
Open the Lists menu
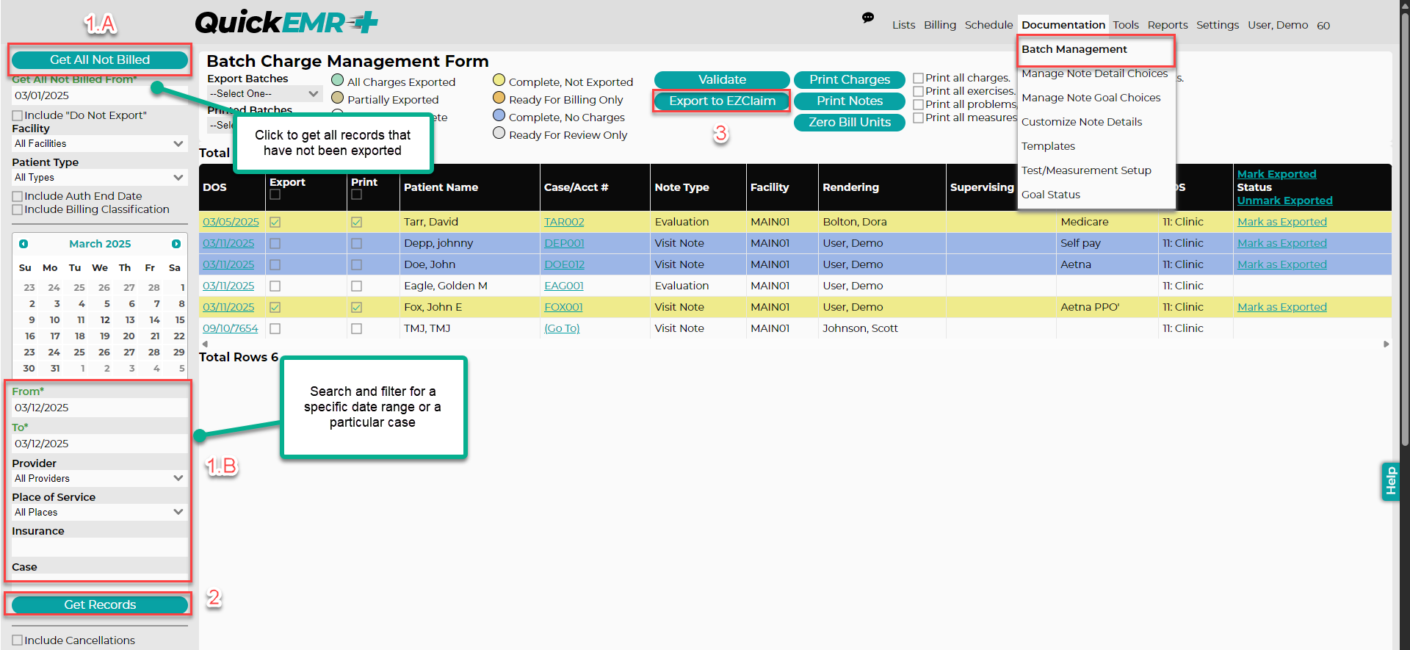[903, 25]
